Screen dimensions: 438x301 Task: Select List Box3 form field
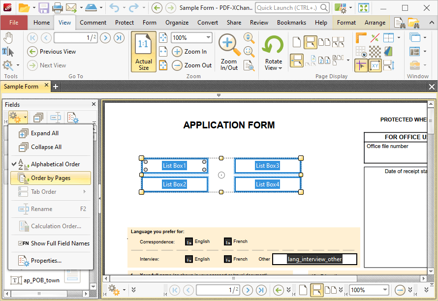click(267, 166)
